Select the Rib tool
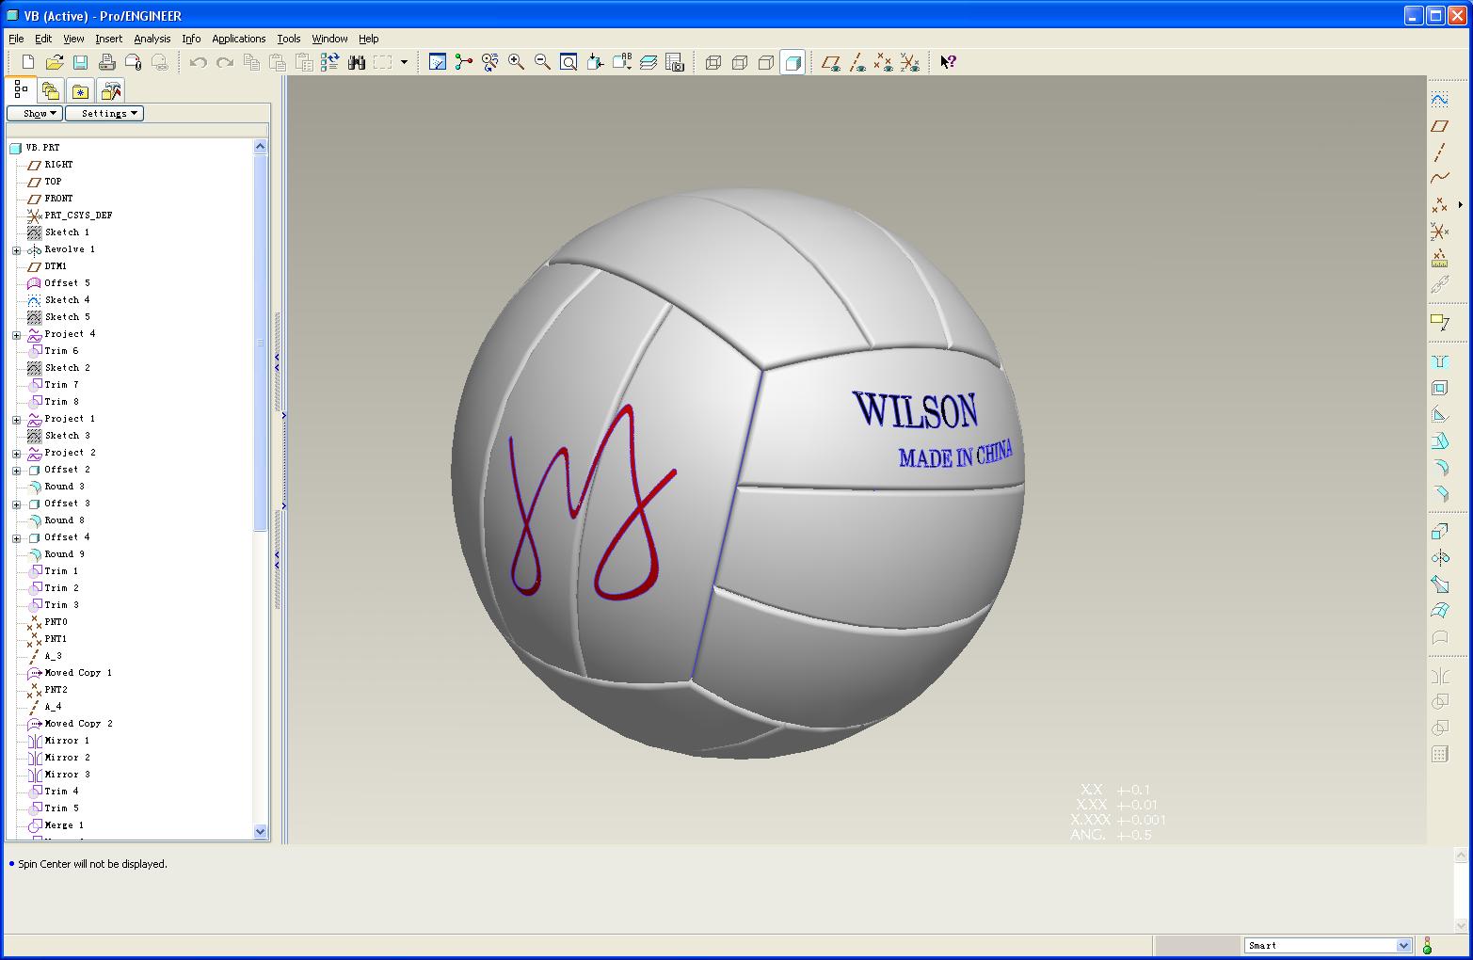Viewport: 1473px width, 960px height. click(x=1439, y=414)
